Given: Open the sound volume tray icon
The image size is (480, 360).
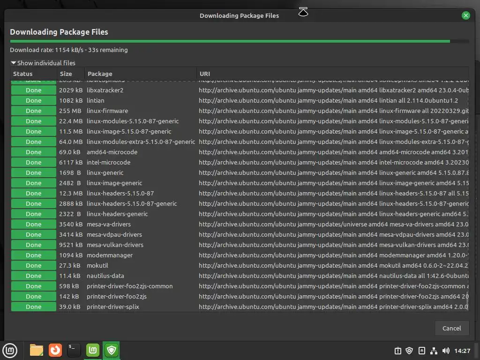Looking at the screenshot, I should (446, 351).
